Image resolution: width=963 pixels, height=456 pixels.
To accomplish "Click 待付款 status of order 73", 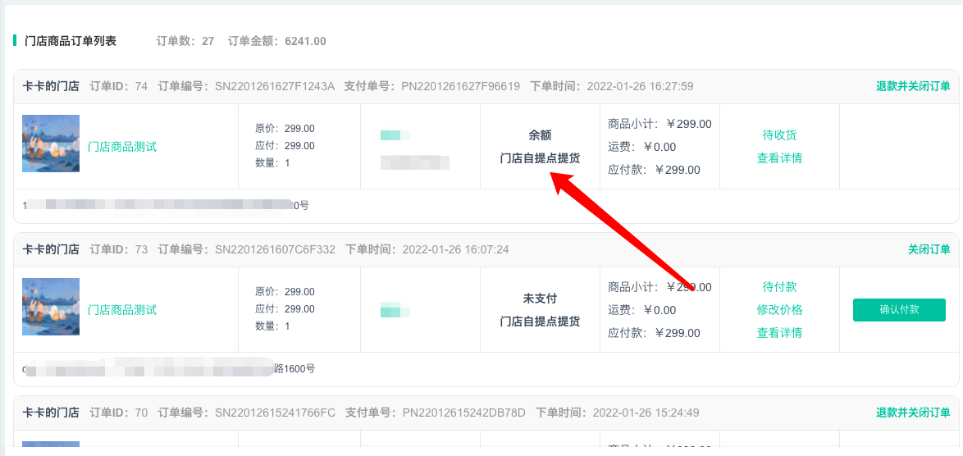I will (x=779, y=286).
